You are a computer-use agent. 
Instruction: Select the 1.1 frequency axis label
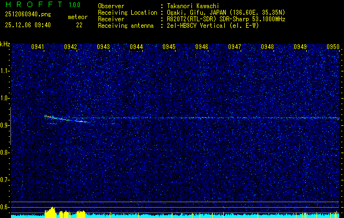tap(5, 71)
